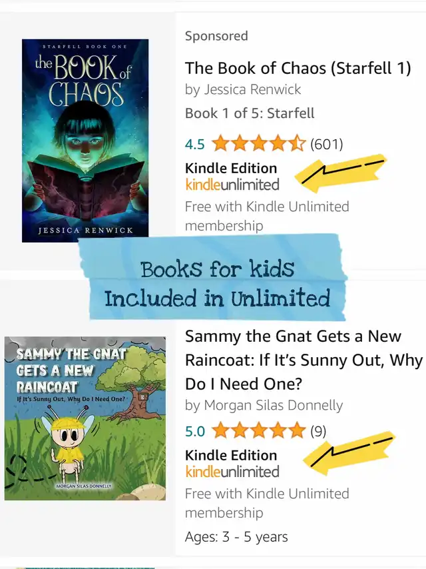
Task: Click yellow arrow beside second Kindle Edition
Action: coord(348,452)
